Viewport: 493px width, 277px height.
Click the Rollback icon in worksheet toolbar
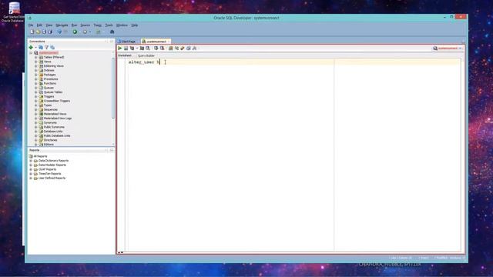tap(162, 48)
